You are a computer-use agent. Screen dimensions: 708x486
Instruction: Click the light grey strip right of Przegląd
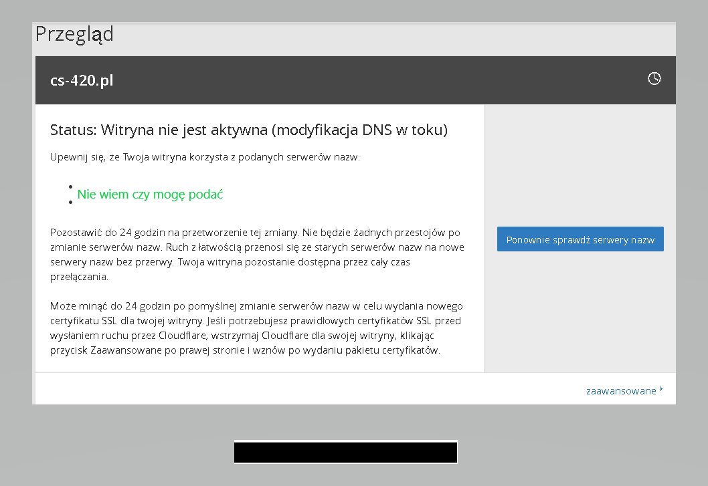coord(393,39)
